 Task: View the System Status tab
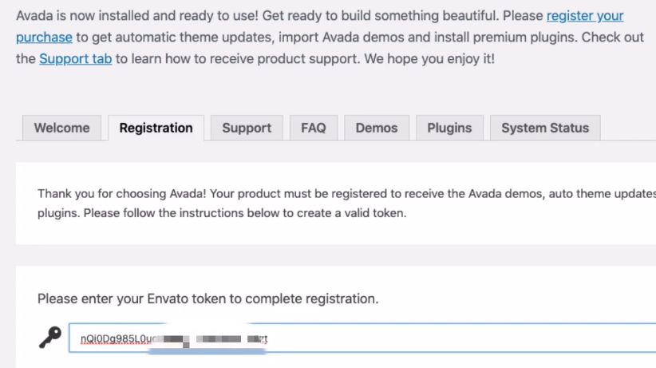pyautogui.click(x=544, y=128)
